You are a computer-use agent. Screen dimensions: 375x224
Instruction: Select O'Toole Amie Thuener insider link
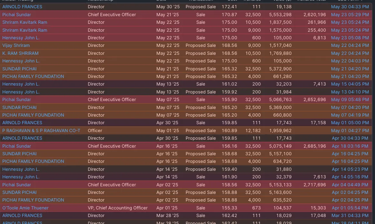(25, 208)
